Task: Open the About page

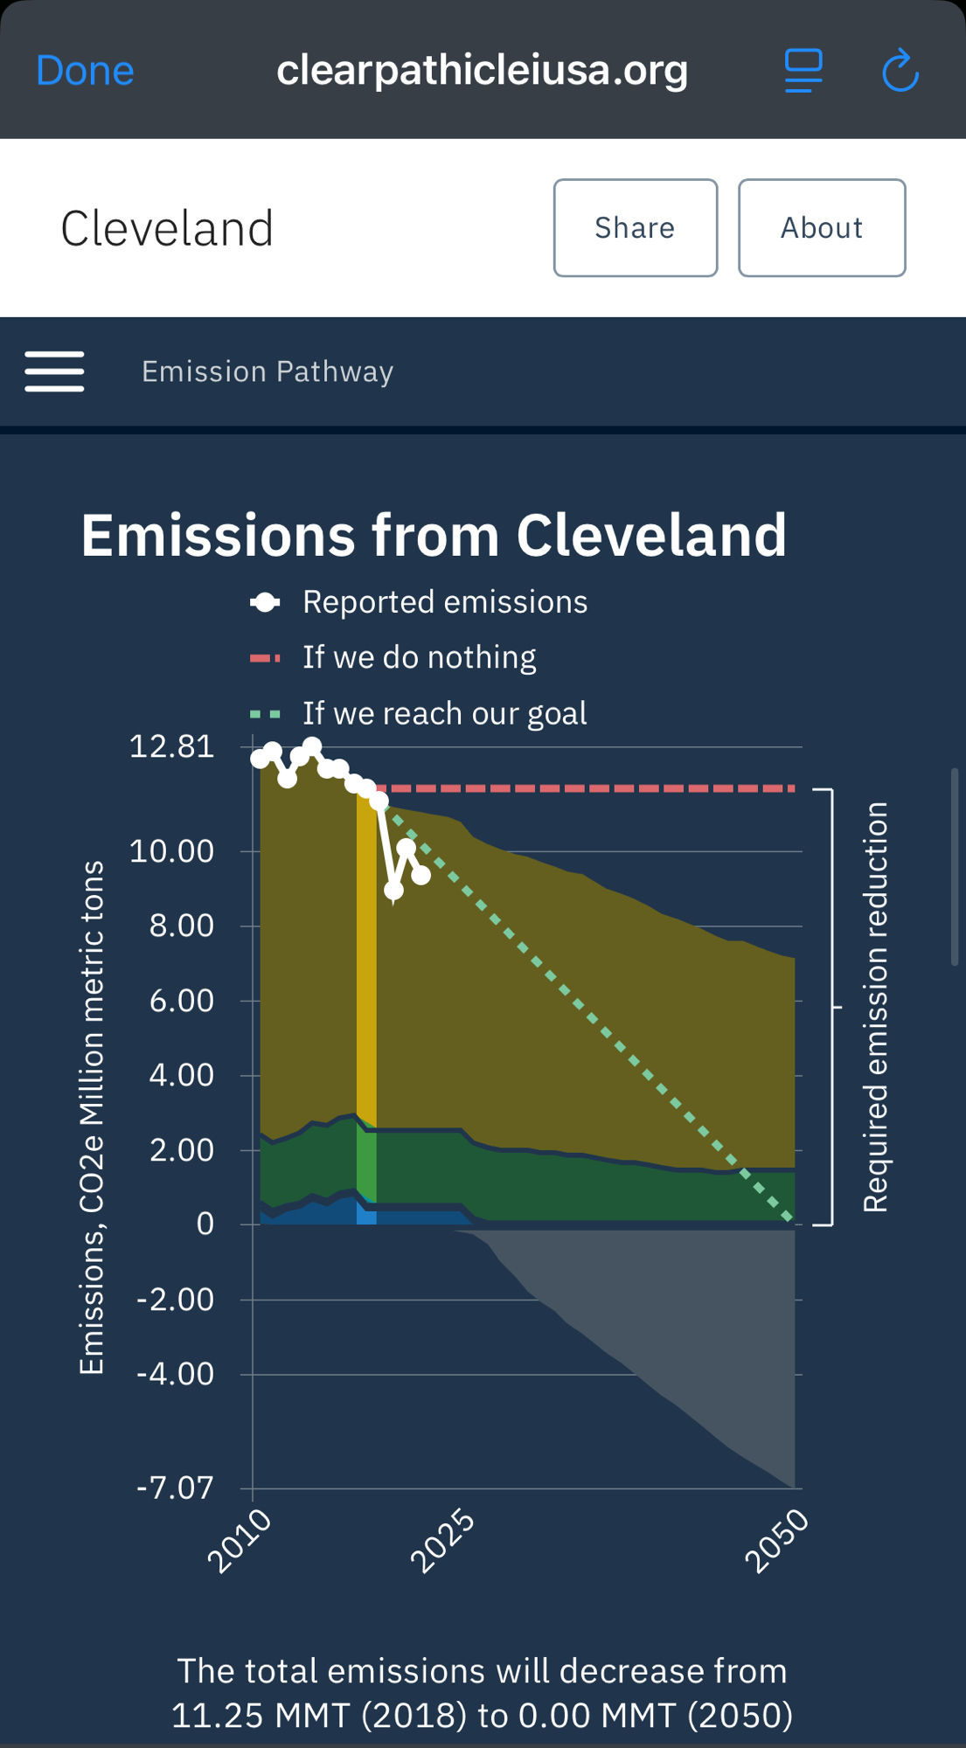Action: [x=822, y=228]
